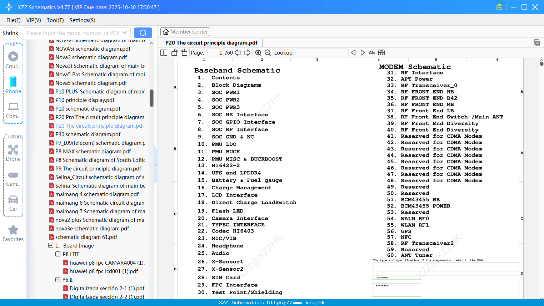The image size is (544, 306).
Task: Find previous lookup result triangle
Action: point(353,52)
